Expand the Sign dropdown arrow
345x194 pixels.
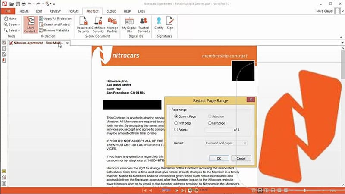pos(170,31)
